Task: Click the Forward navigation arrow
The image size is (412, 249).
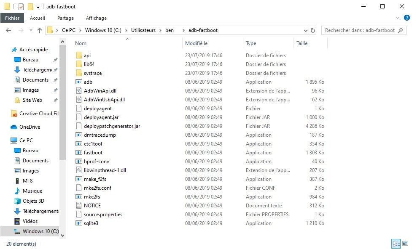Action: coord(21,30)
